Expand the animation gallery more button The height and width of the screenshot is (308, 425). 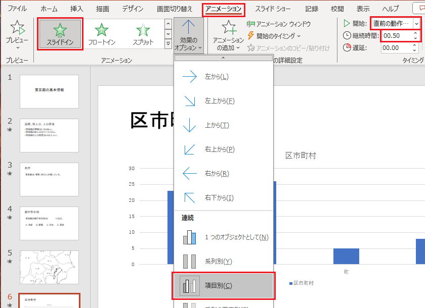(x=168, y=44)
